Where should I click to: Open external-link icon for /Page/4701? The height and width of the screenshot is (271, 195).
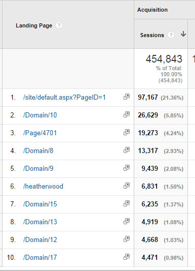(127, 132)
